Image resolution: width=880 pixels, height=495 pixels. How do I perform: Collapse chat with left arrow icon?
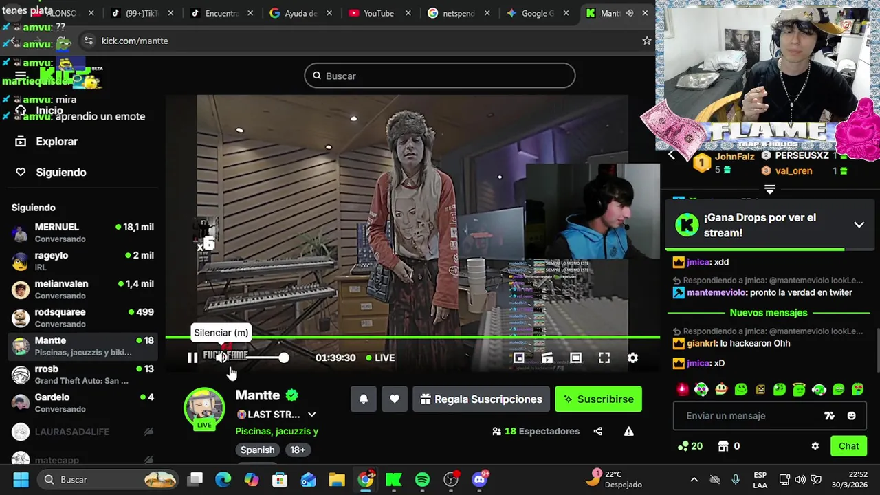pyautogui.click(x=672, y=155)
